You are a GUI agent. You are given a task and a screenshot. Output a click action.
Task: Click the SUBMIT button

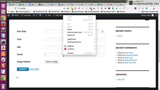click(23, 69)
